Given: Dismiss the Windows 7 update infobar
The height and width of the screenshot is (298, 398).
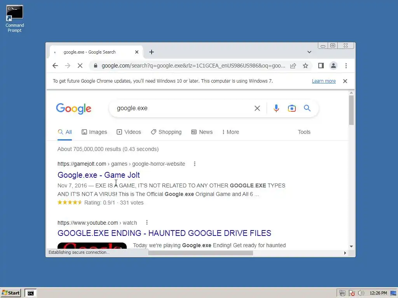Looking at the screenshot, I should coord(345,81).
